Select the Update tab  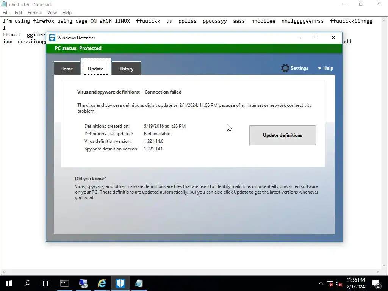[96, 67]
